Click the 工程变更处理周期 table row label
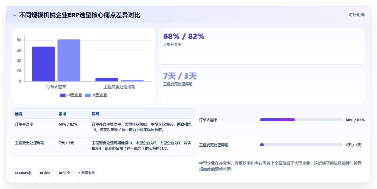The width and height of the screenshot is (377, 189). [x=30, y=143]
